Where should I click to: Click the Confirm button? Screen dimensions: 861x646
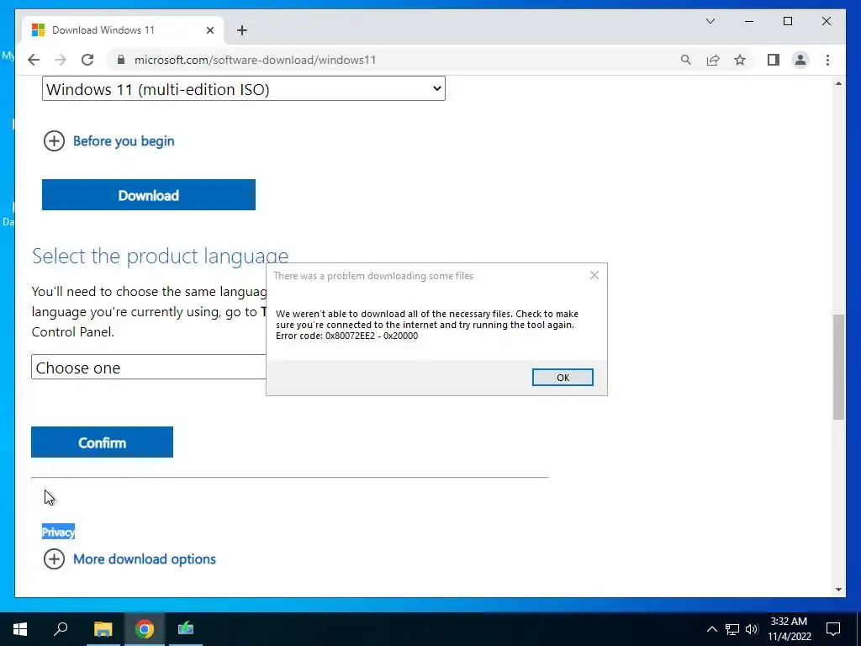point(102,442)
